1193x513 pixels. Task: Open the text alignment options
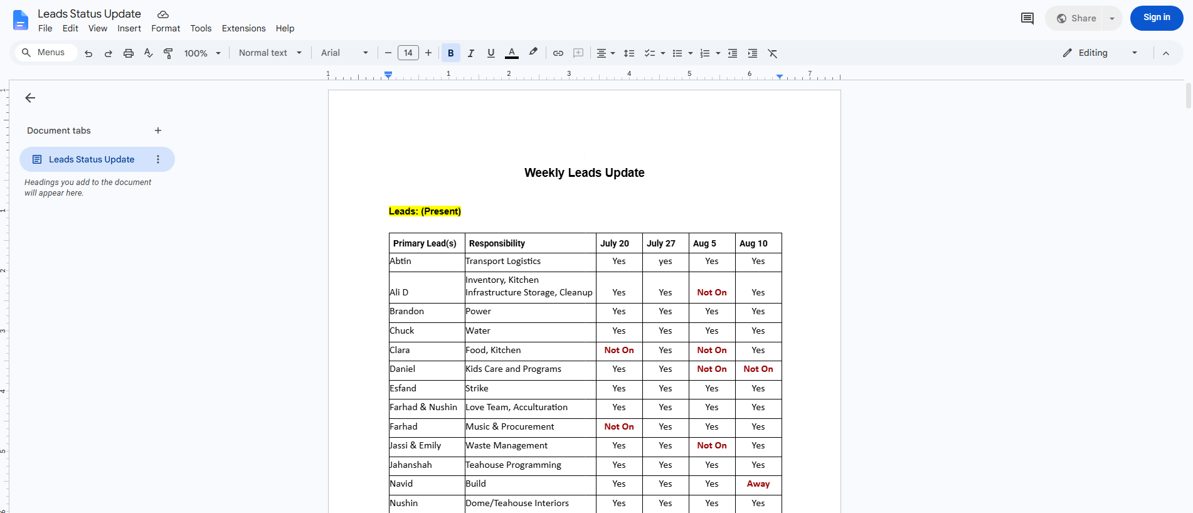[x=605, y=53]
